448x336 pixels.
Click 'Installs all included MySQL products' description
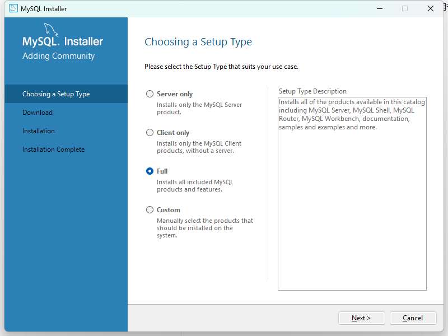pyautogui.click(x=195, y=186)
